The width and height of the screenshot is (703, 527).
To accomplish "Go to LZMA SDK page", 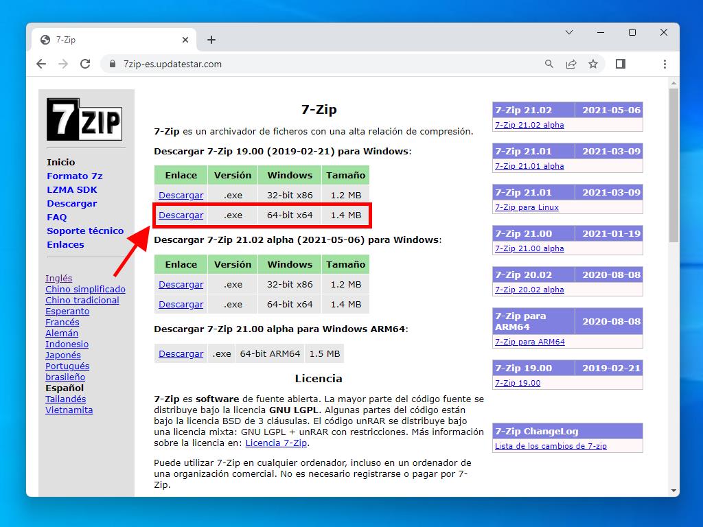I will pos(72,189).
